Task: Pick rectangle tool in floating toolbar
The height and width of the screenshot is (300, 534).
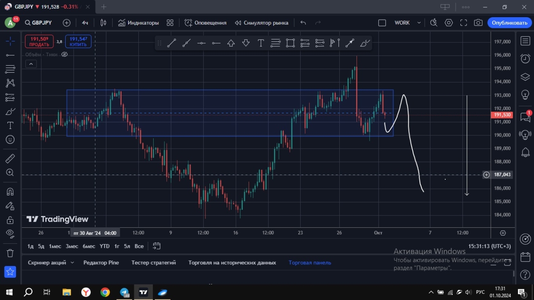Action: pos(290,43)
